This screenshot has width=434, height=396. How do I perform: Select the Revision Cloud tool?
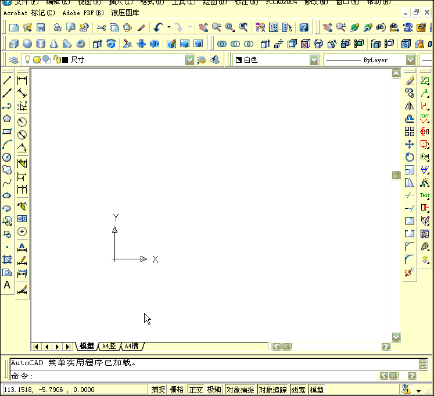coord(7,170)
